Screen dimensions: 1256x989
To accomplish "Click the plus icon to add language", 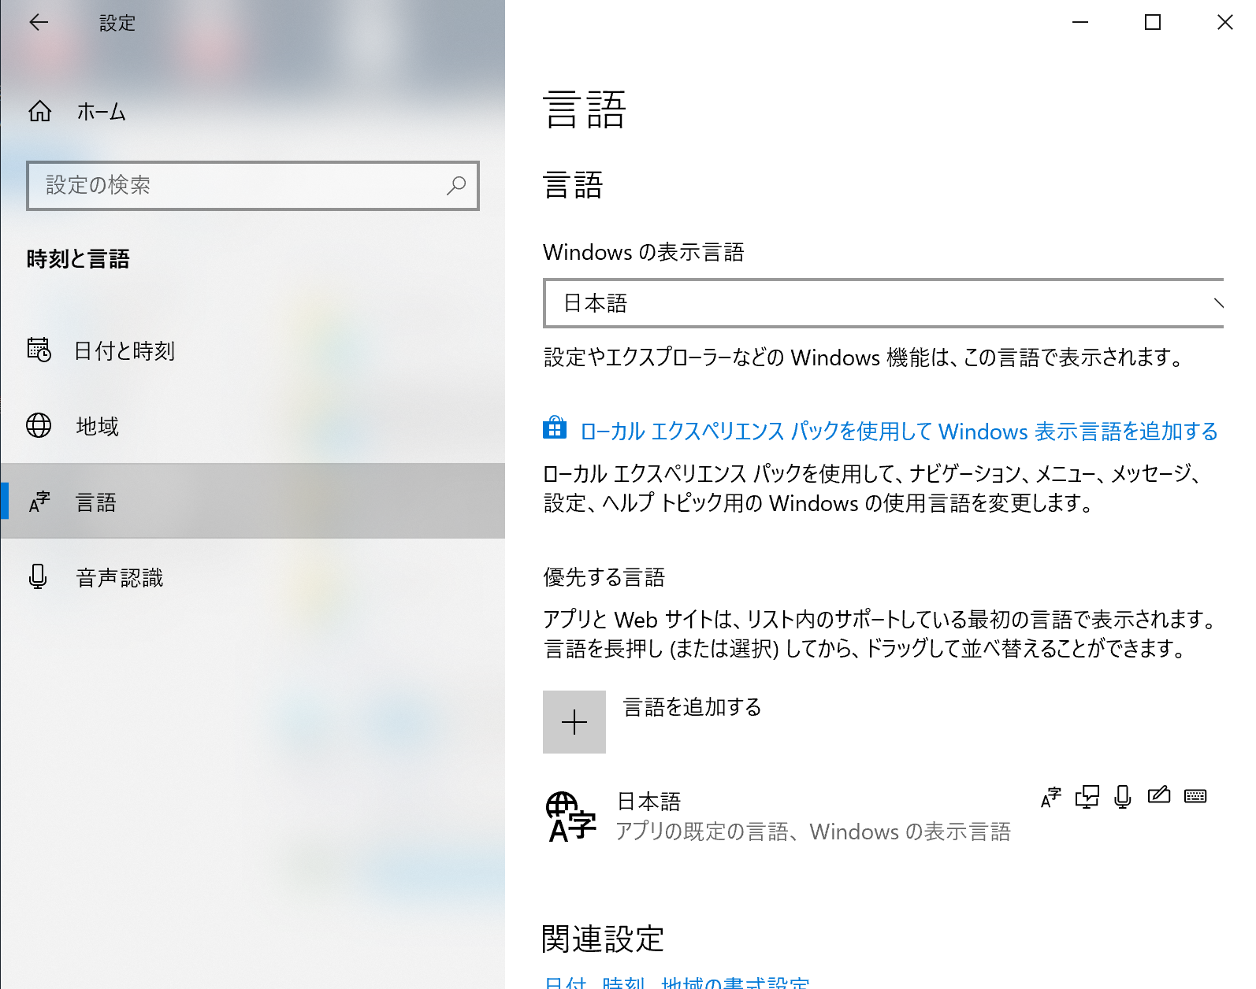I will point(574,722).
